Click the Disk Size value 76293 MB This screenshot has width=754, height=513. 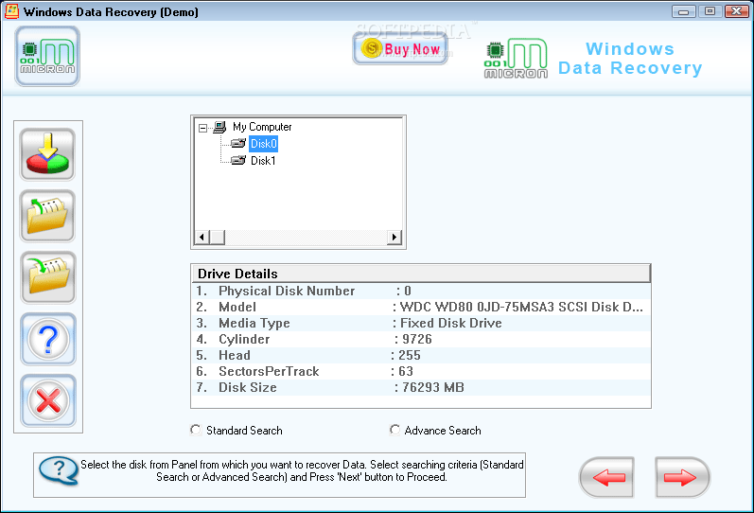pyautogui.click(x=432, y=387)
